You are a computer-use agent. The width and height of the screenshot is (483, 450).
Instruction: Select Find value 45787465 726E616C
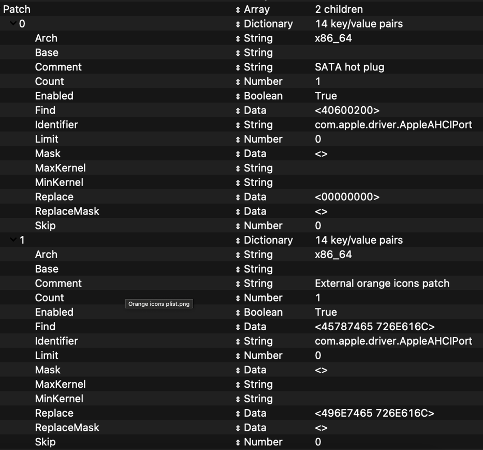point(374,327)
